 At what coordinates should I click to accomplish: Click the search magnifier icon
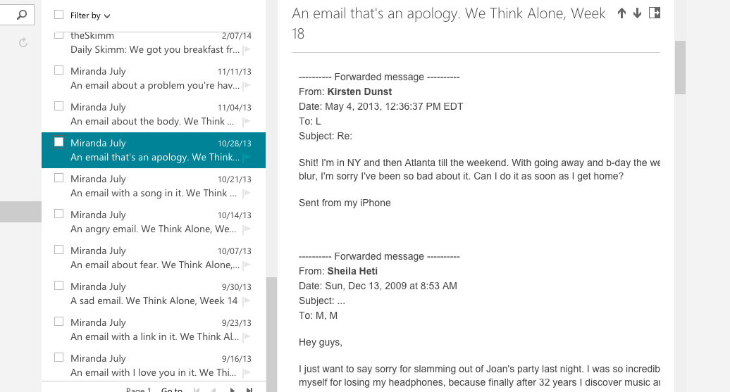click(22, 14)
